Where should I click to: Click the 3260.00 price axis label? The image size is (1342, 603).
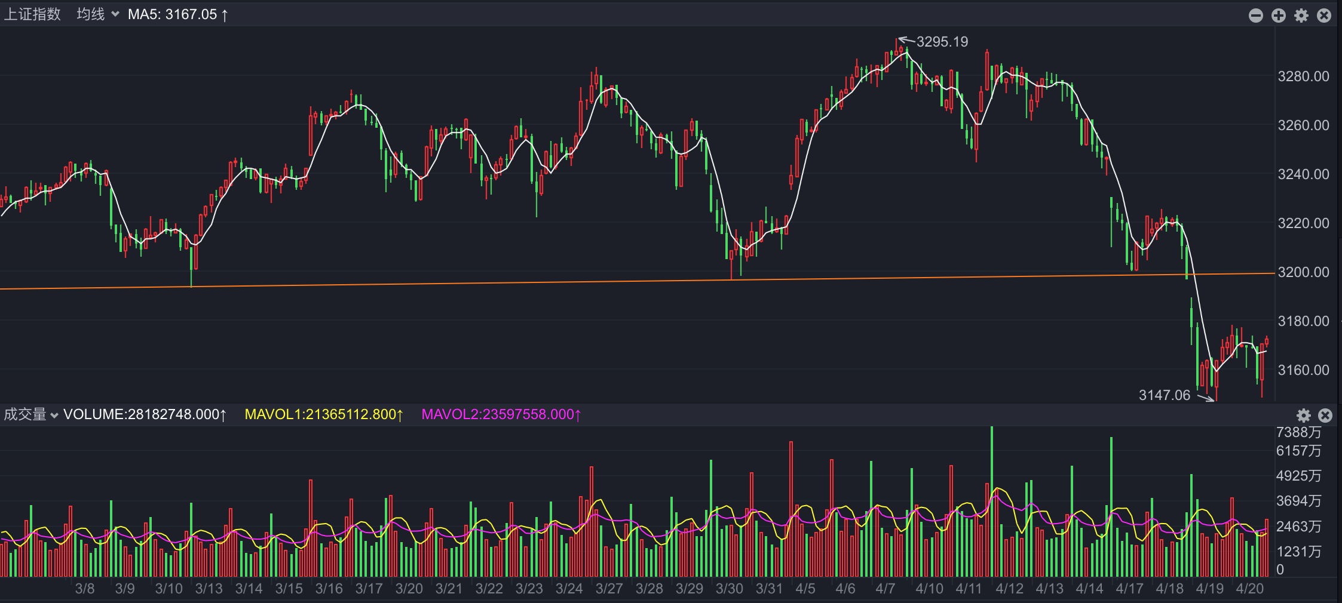[x=1303, y=125]
